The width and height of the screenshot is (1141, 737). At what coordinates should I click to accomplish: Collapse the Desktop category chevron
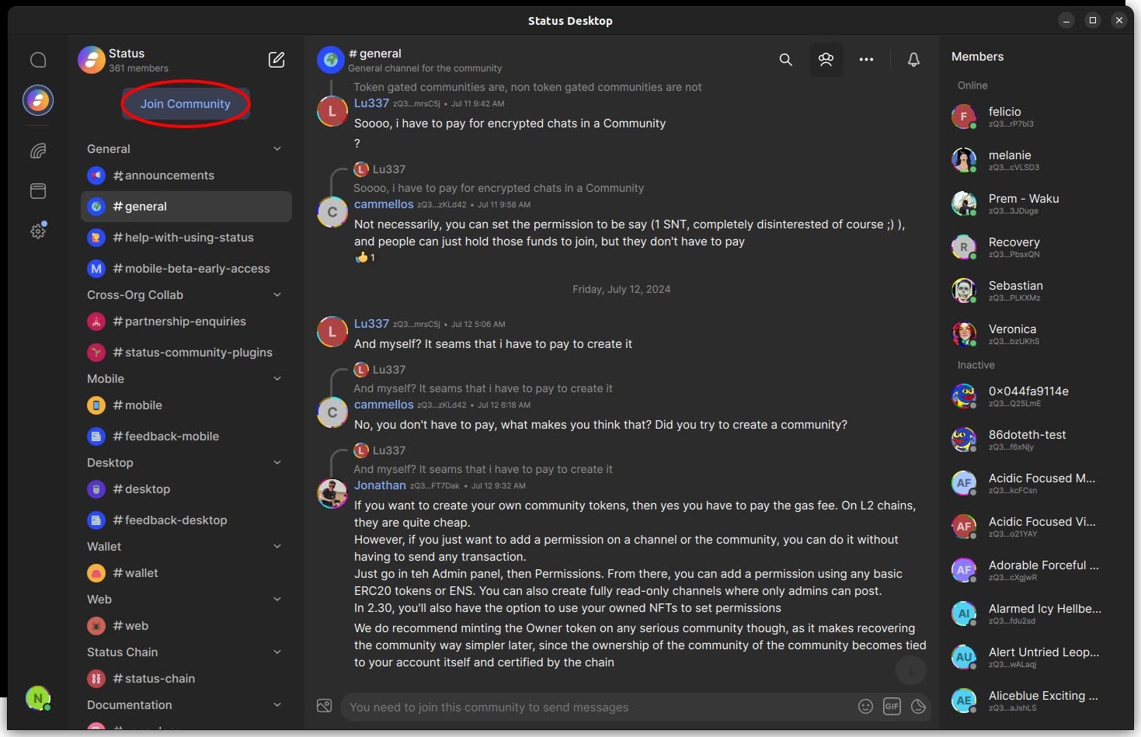click(x=277, y=463)
